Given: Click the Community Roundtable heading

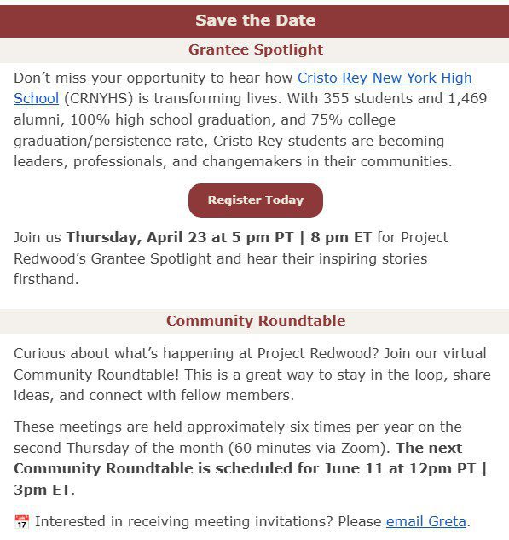Looking at the screenshot, I should click(256, 321).
